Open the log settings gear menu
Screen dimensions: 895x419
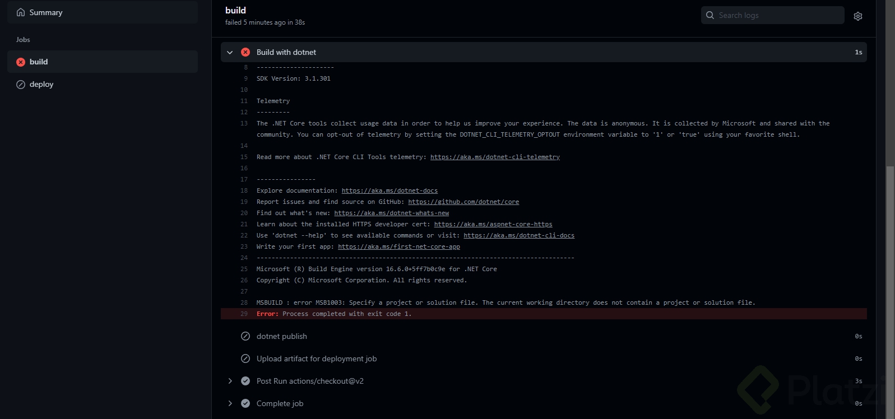857,16
